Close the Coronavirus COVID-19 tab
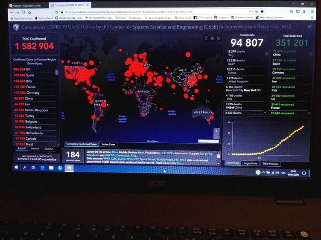Screen dimensions: 321x240 pyautogui.click(x=88, y=5)
